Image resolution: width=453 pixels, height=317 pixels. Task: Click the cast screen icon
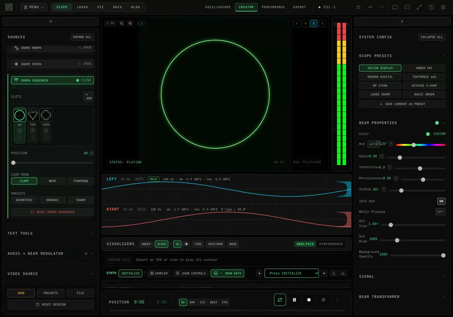click(407, 7)
